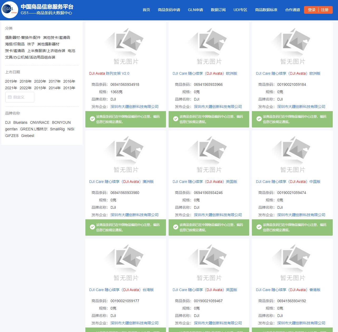Select barcode text 06941565934192
Image resolution: width=338 pixels, height=332 pixels.
(x=292, y=301)
